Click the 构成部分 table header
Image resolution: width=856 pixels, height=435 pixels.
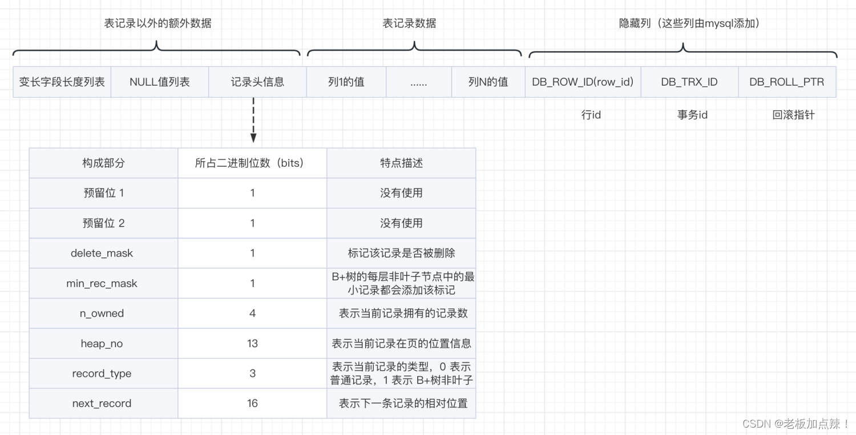coord(103,163)
